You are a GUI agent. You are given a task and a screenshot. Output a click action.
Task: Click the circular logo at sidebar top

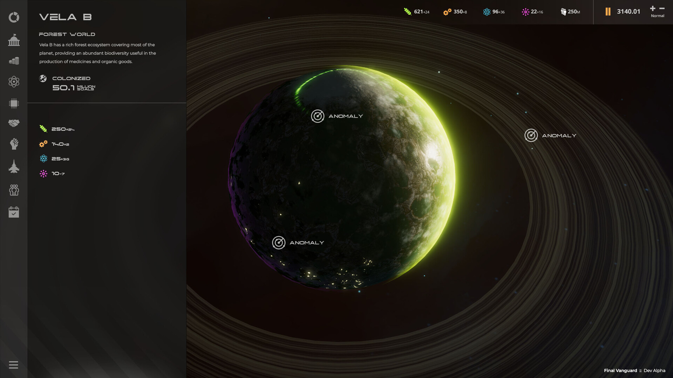pyautogui.click(x=14, y=17)
